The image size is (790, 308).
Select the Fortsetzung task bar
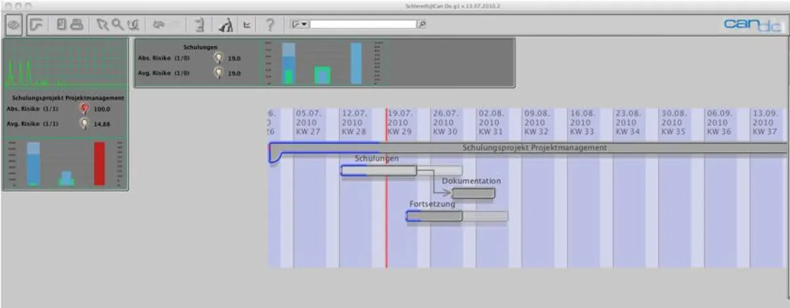pyautogui.click(x=434, y=216)
